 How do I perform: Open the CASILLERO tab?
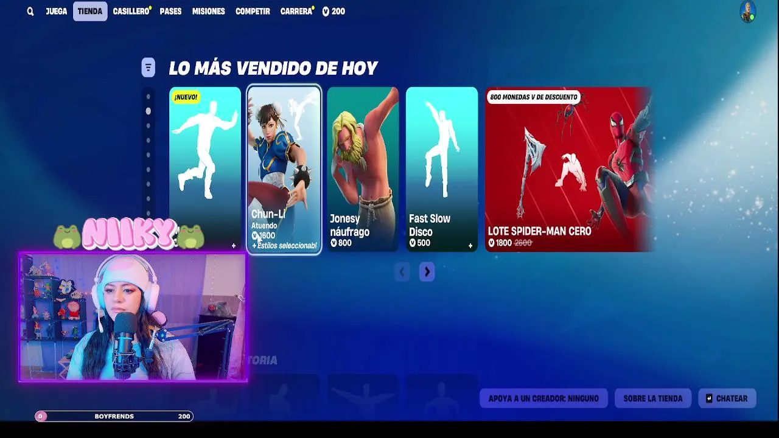pos(131,12)
